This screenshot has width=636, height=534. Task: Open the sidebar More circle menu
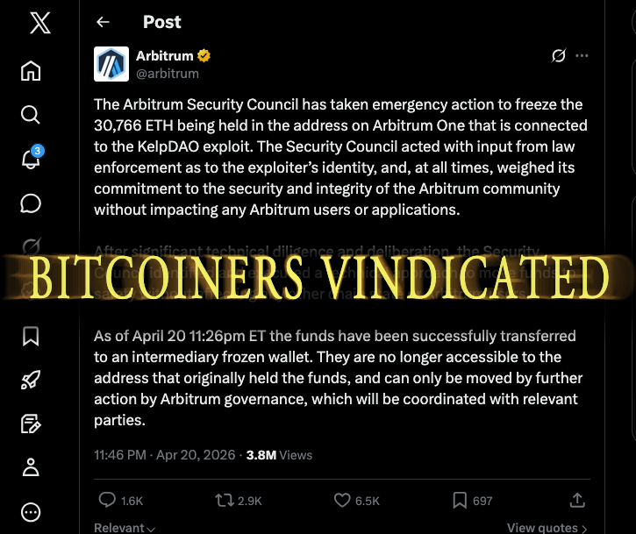pyautogui.click(x=31, y=511)
